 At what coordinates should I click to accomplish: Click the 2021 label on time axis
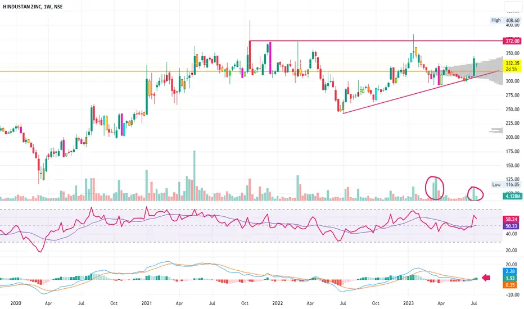(146, 303)
